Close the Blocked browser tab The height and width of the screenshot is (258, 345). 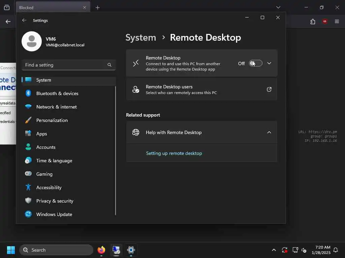85,7
